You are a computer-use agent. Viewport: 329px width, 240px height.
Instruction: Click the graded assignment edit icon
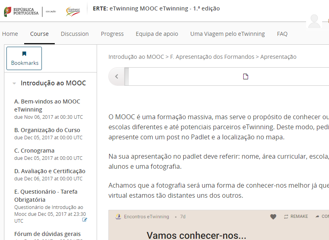pos(84,219)
